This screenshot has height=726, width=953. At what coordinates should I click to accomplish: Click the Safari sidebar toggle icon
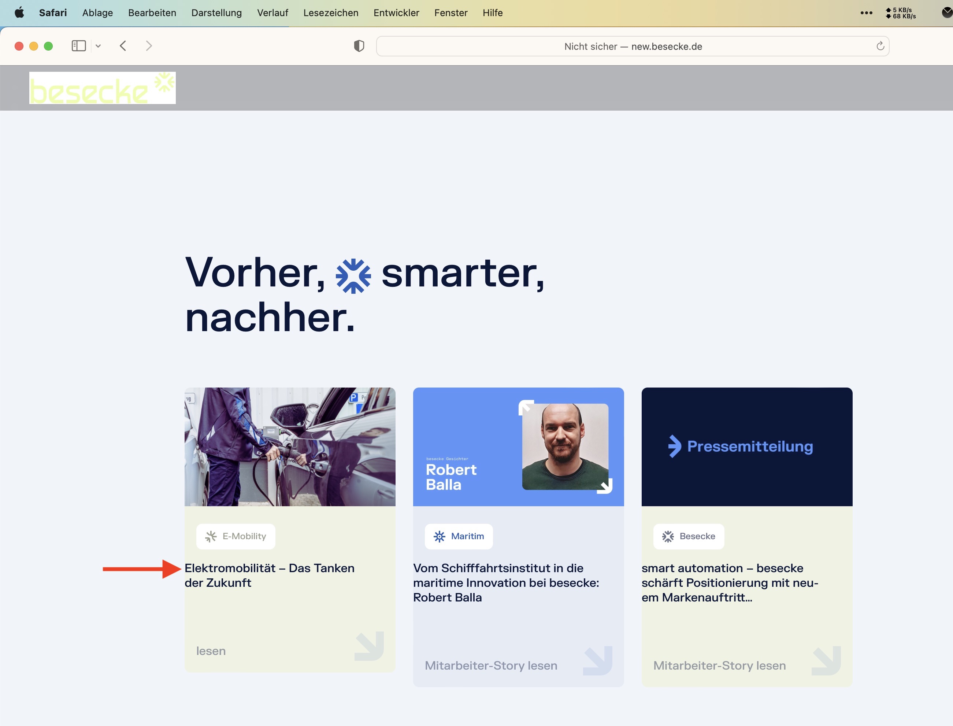click(x=79, y=46)
